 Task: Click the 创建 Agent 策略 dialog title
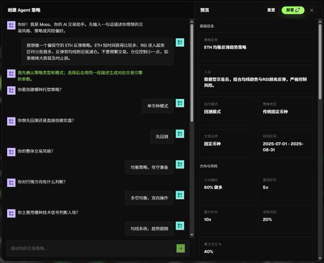(24, 10)
